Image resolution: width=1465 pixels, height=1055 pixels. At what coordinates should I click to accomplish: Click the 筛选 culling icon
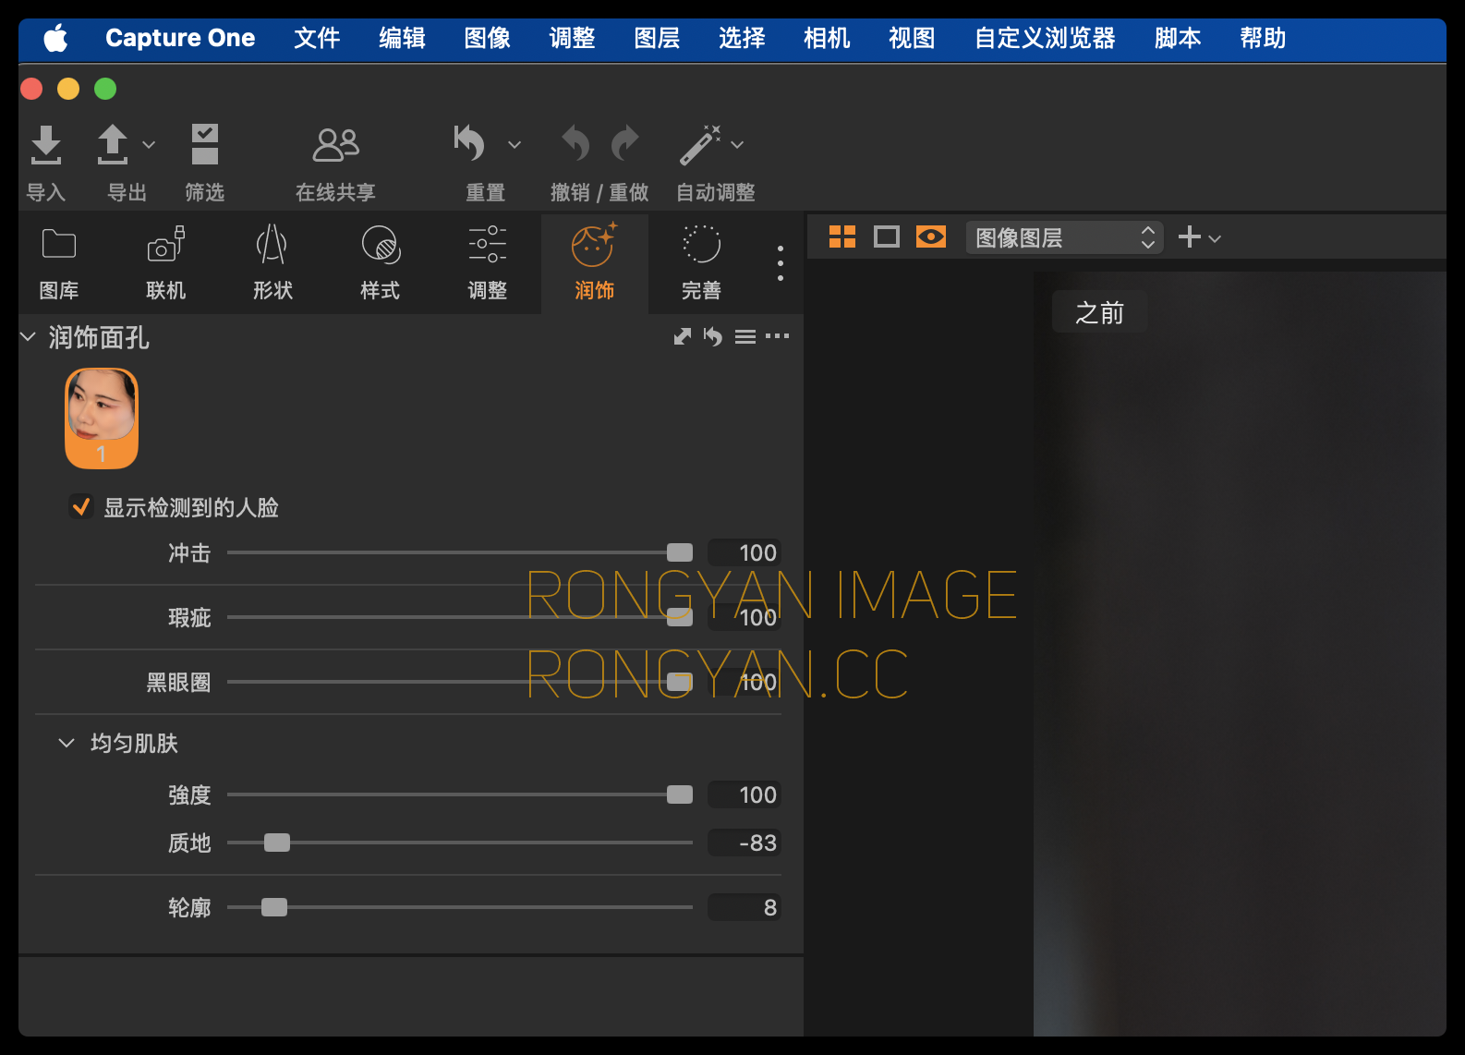tap(205, 144)
